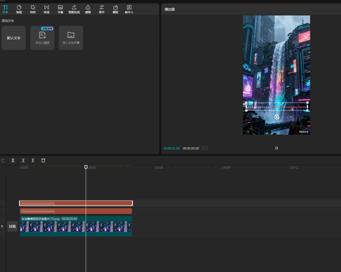Screen dimensions: 341x272
Task: Select the 调节 adjustment tab
Action: (x=102, y=9)
